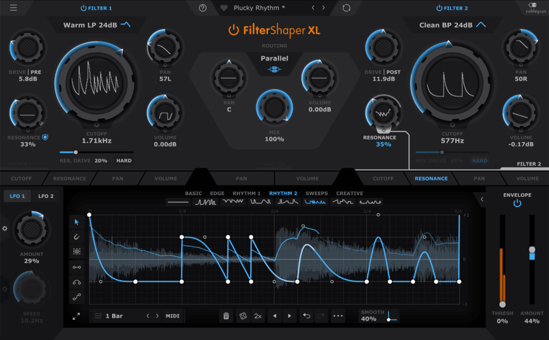Go to the next preset
Screen dimensions: 549x340
(x=323, y=8)
